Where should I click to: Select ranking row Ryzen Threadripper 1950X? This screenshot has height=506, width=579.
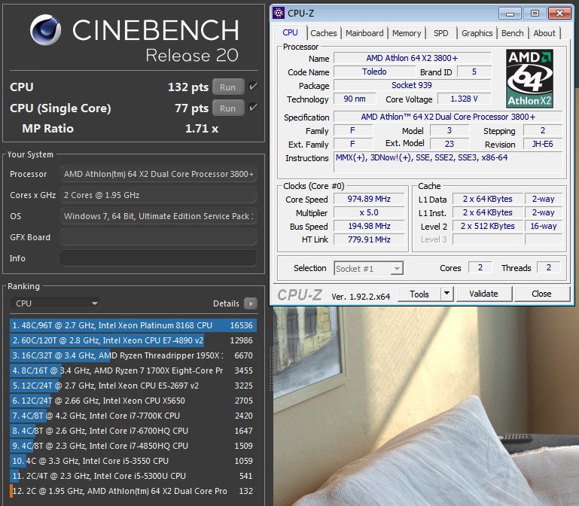point(133,355)
